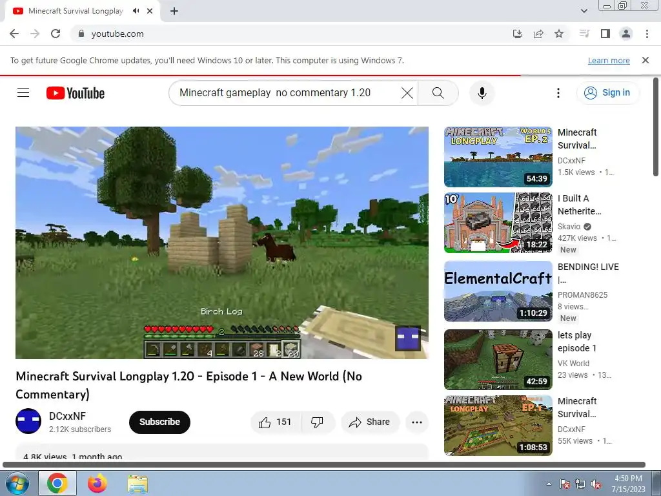661x496 pixels.
Task: Bookmark this page with the star
Action: (559, 34)
